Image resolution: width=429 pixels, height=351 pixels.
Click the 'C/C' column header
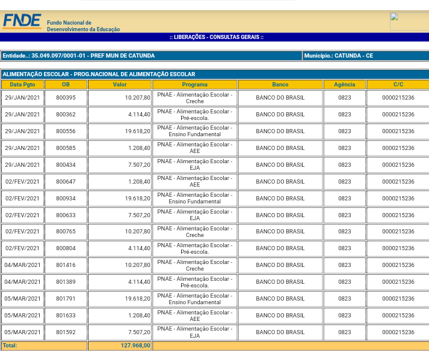tap(398, 85)
